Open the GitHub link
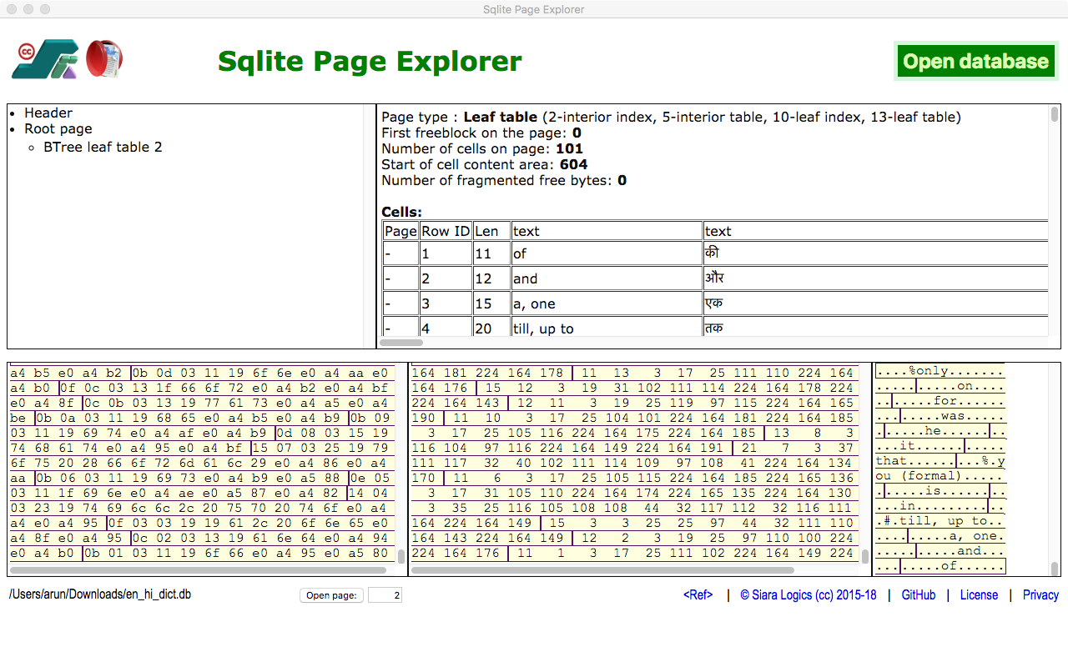 (918, 595)
